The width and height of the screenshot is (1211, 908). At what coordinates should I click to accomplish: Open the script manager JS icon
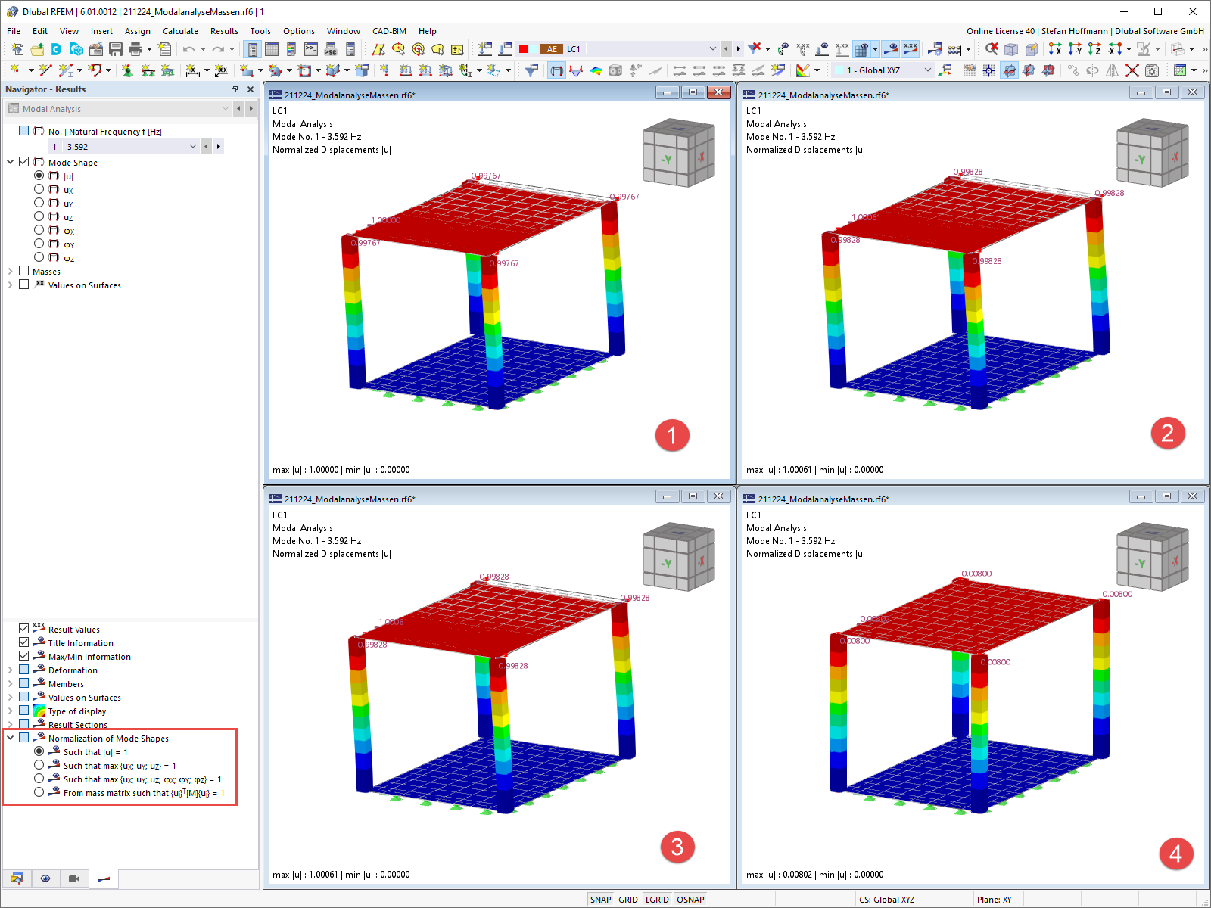[331, 49]
